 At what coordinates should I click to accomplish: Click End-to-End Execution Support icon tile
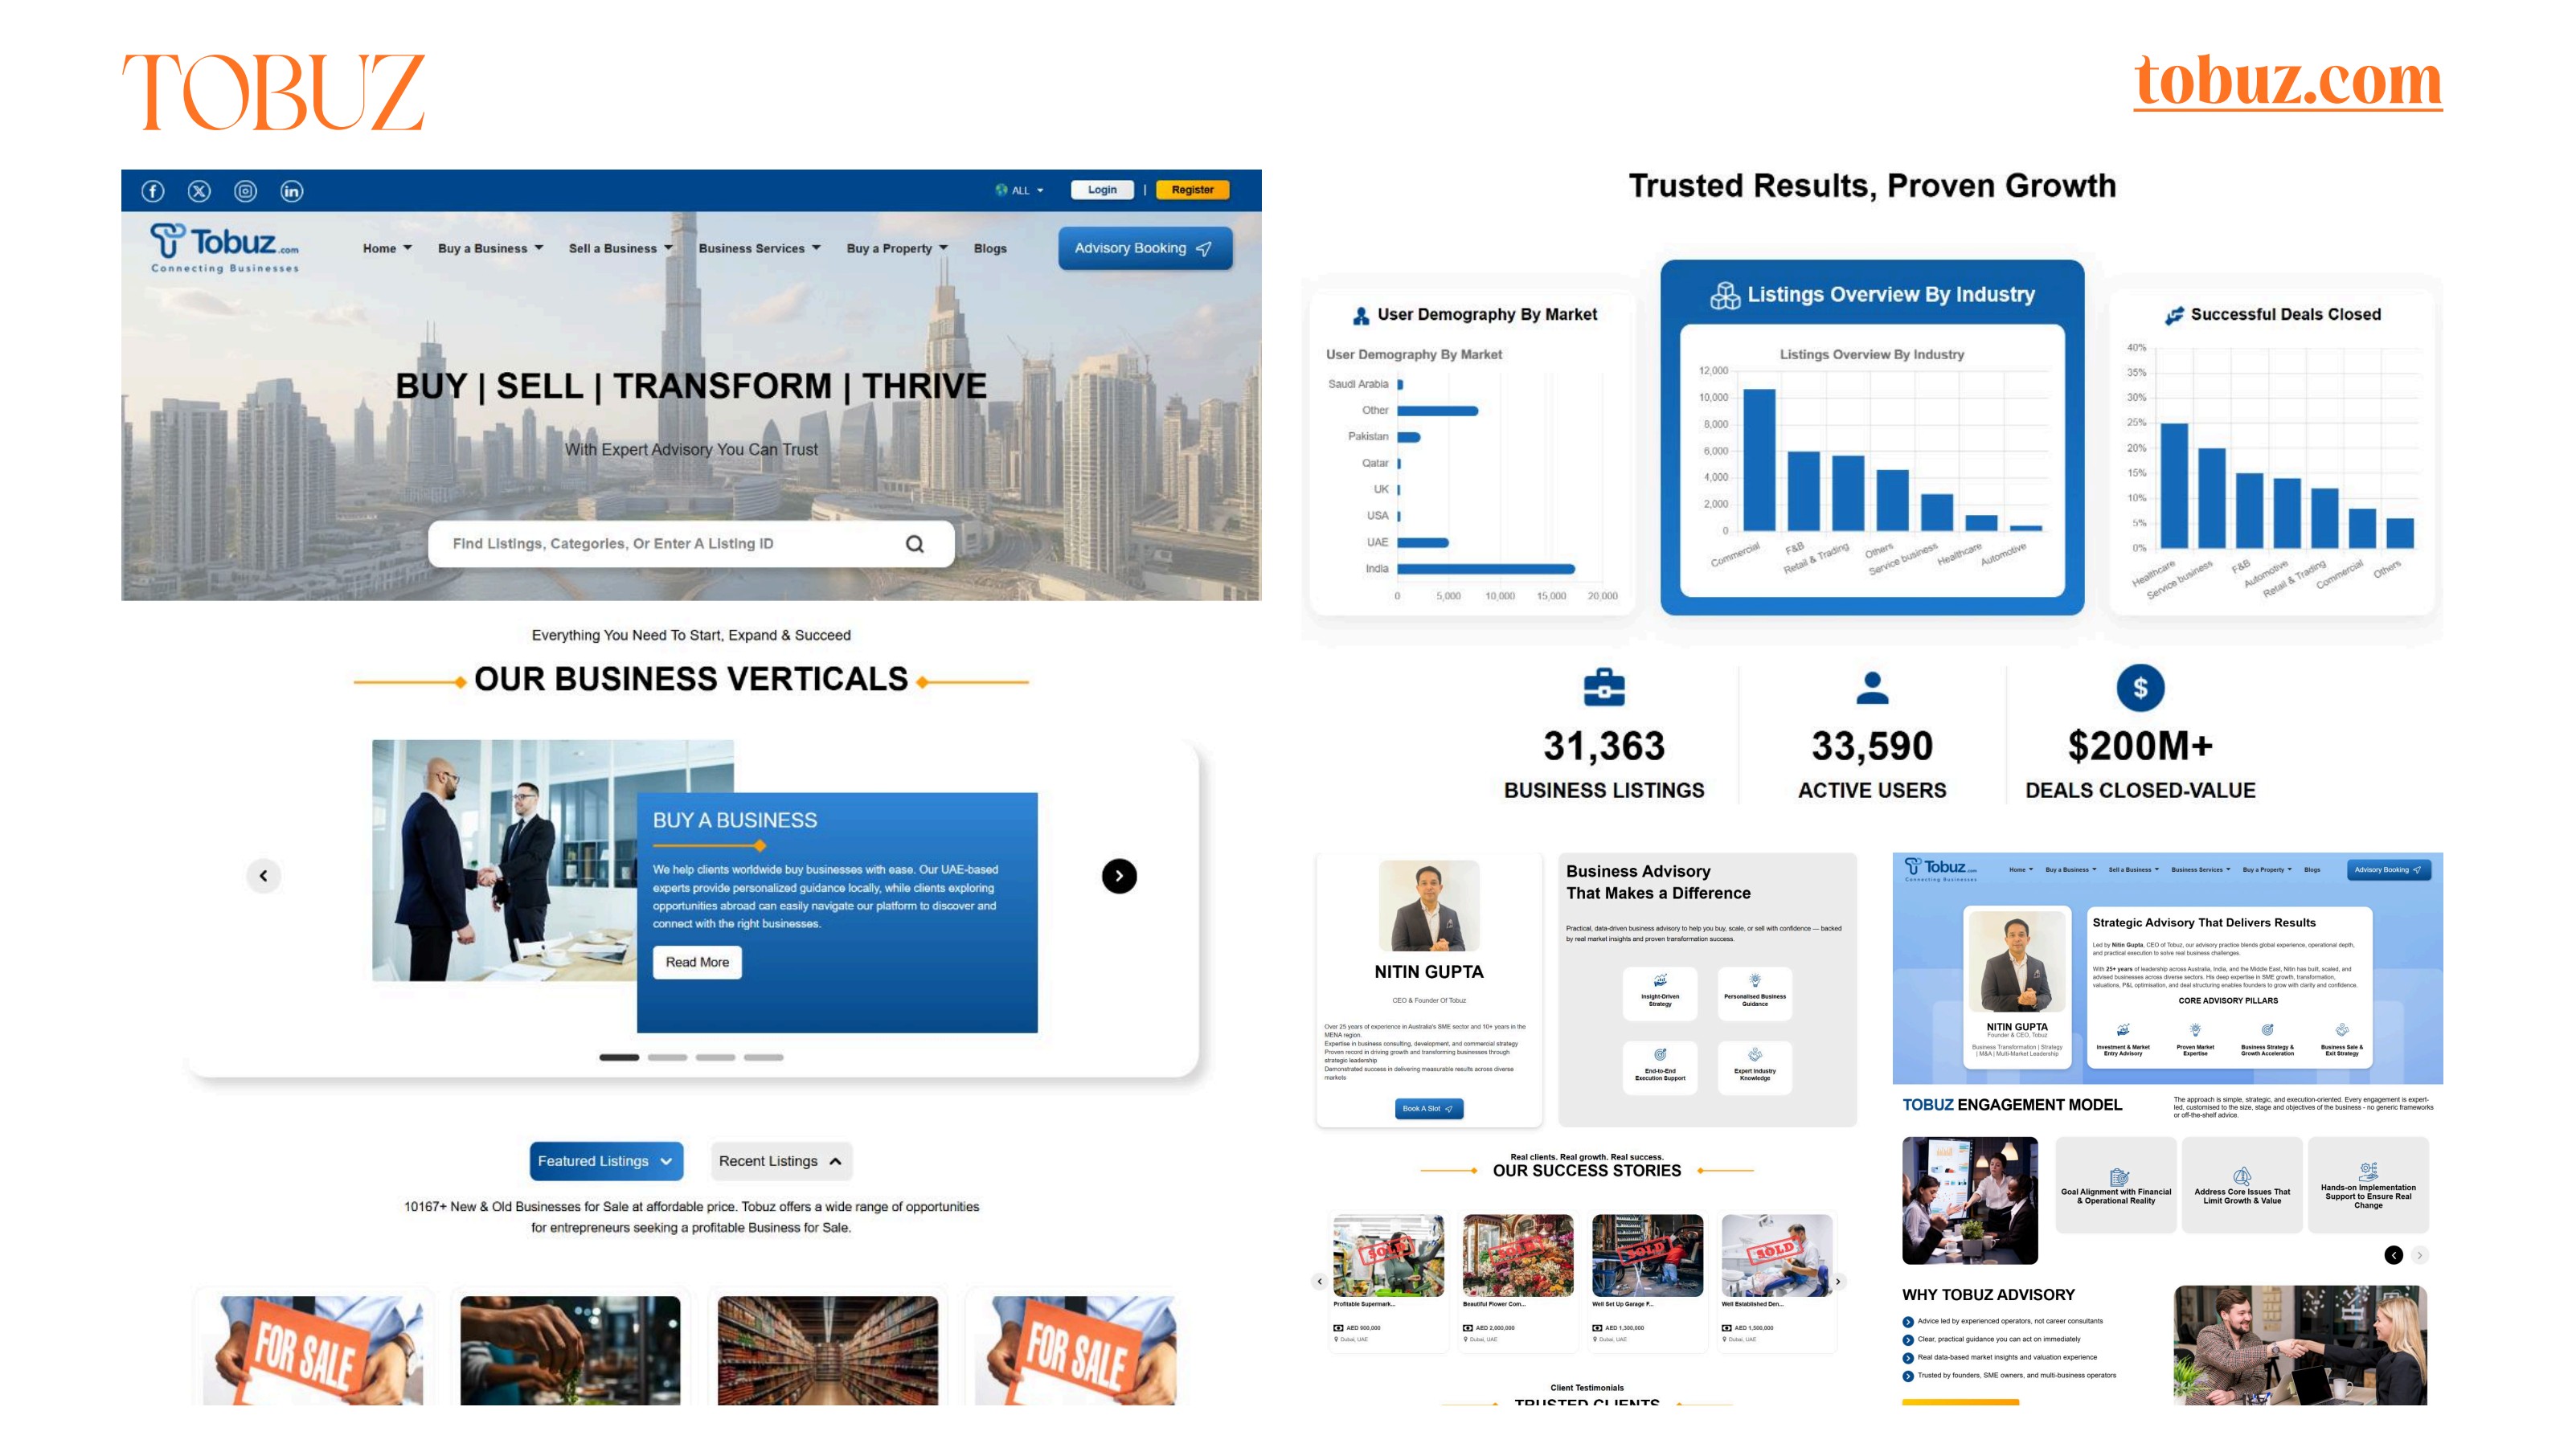click(1660, 1067)
